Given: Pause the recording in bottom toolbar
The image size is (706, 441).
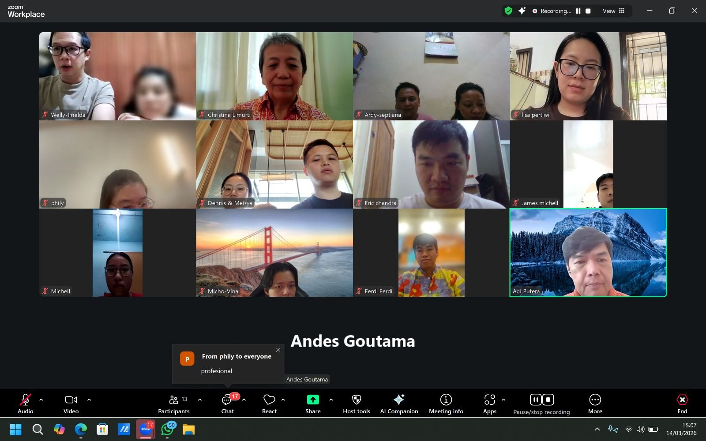Looking at the screenshot, I should [536, 400].
